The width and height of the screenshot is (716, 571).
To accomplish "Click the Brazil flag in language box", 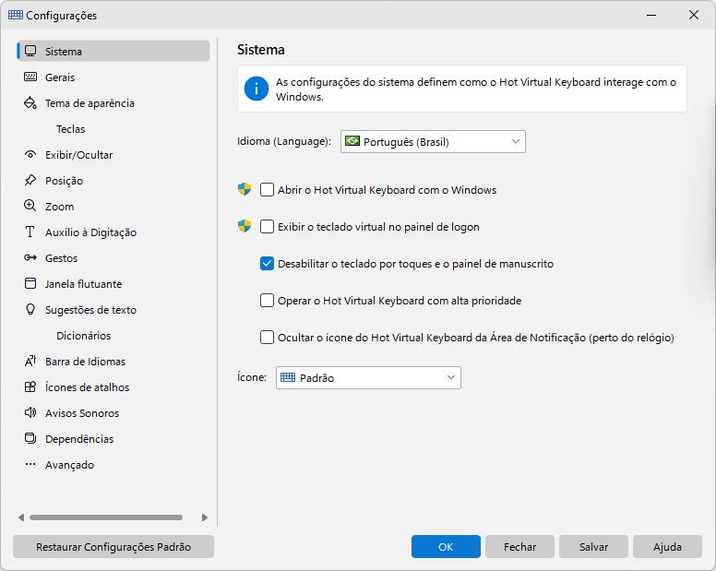I will (352, 141).
